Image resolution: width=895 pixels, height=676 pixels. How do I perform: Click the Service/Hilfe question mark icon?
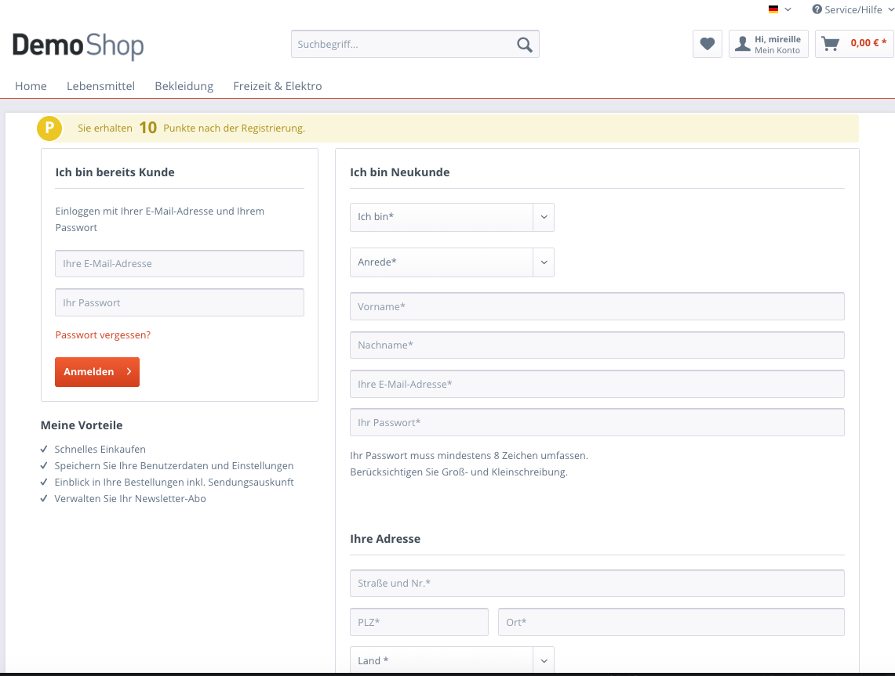point(817,9)
